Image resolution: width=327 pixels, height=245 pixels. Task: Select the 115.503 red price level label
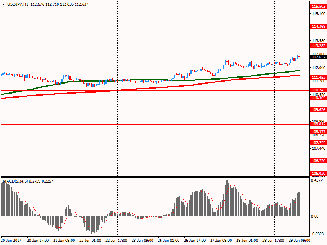point(318,7)
